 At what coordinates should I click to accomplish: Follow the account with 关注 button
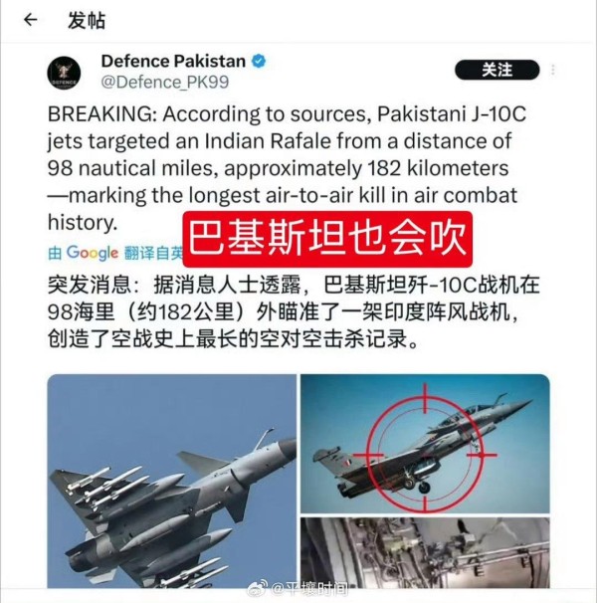coord(497,70)
